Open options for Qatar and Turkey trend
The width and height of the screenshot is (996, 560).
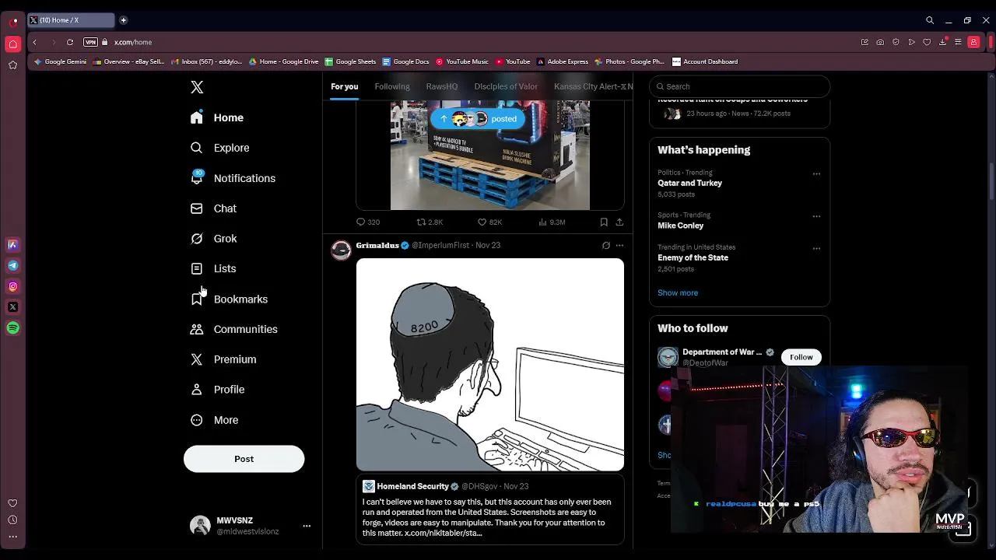[816, 173]
